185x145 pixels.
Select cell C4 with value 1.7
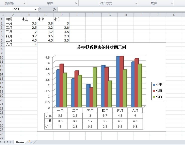coord(45,32)
